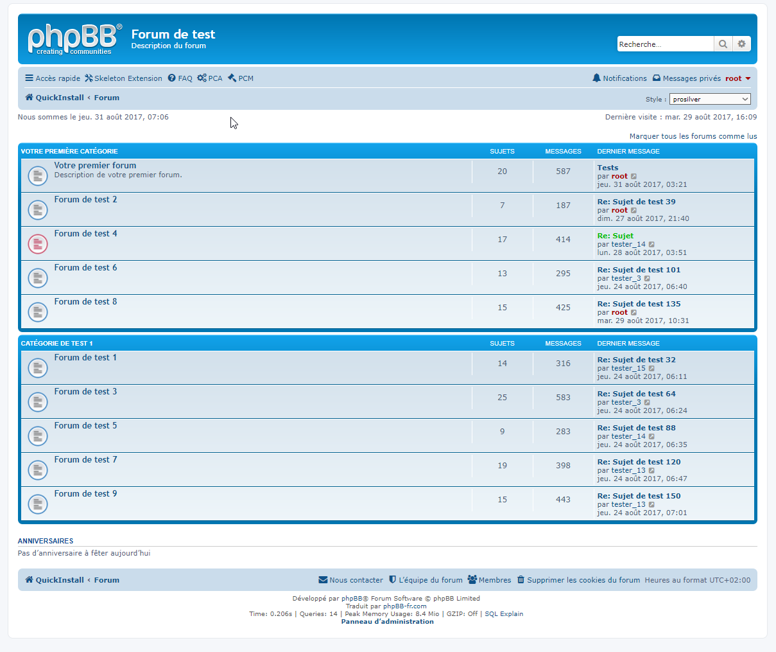Open the Accès rapide menu
Viewport: 776px width, 652px height.
point(53,78)
